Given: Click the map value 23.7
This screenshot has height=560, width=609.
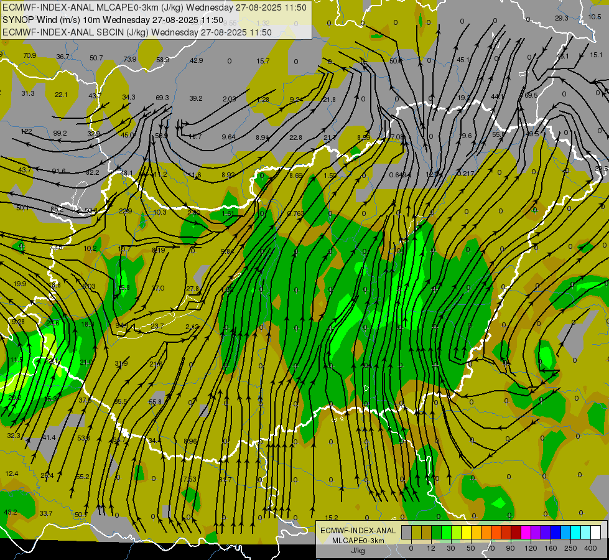Looking at the screenshot, I should point(157,326).
